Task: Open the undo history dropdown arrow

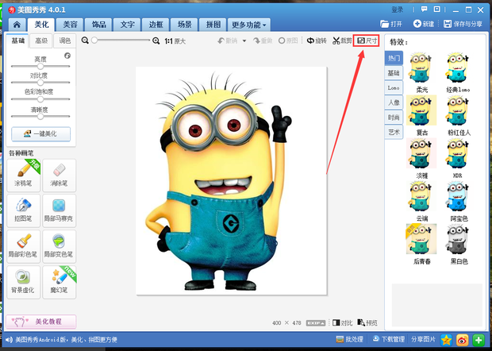Action: [244, 40]
